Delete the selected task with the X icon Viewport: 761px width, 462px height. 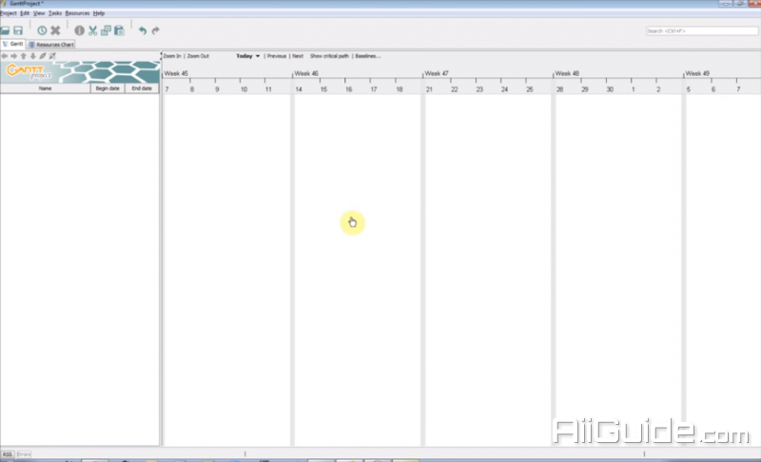pos(55,30)
